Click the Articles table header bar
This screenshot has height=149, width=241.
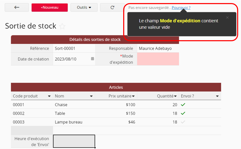tap(116, 87)
